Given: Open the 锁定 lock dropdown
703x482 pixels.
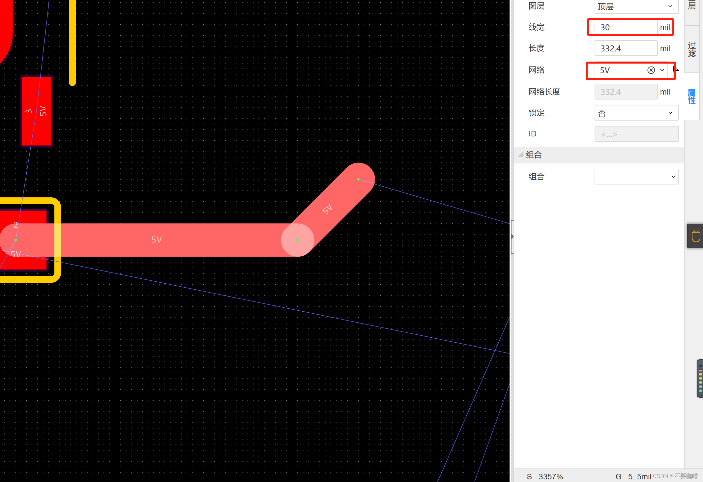Looking at the screenshot, I should click(x=636, y=113).
